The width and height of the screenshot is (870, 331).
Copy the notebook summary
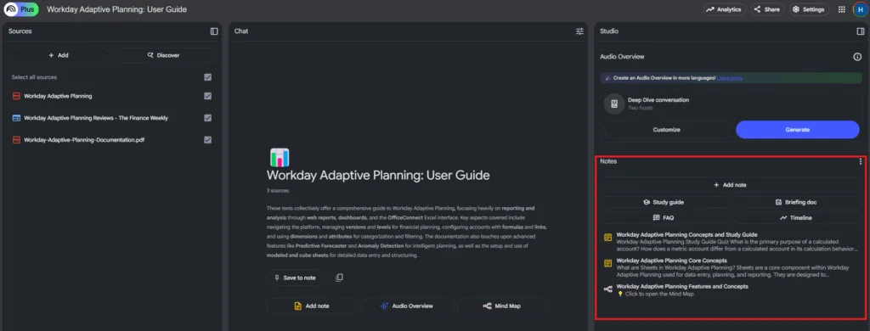[339, 278]
